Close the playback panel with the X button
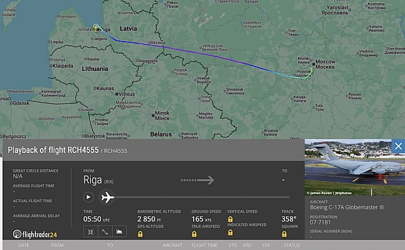This screenshot has height=250, width=405. 398,146
